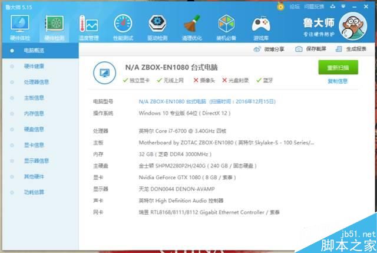Switch to 硬盘信息 in the sidebar
This screenshot has height=253, width=377.
[34, 129]
